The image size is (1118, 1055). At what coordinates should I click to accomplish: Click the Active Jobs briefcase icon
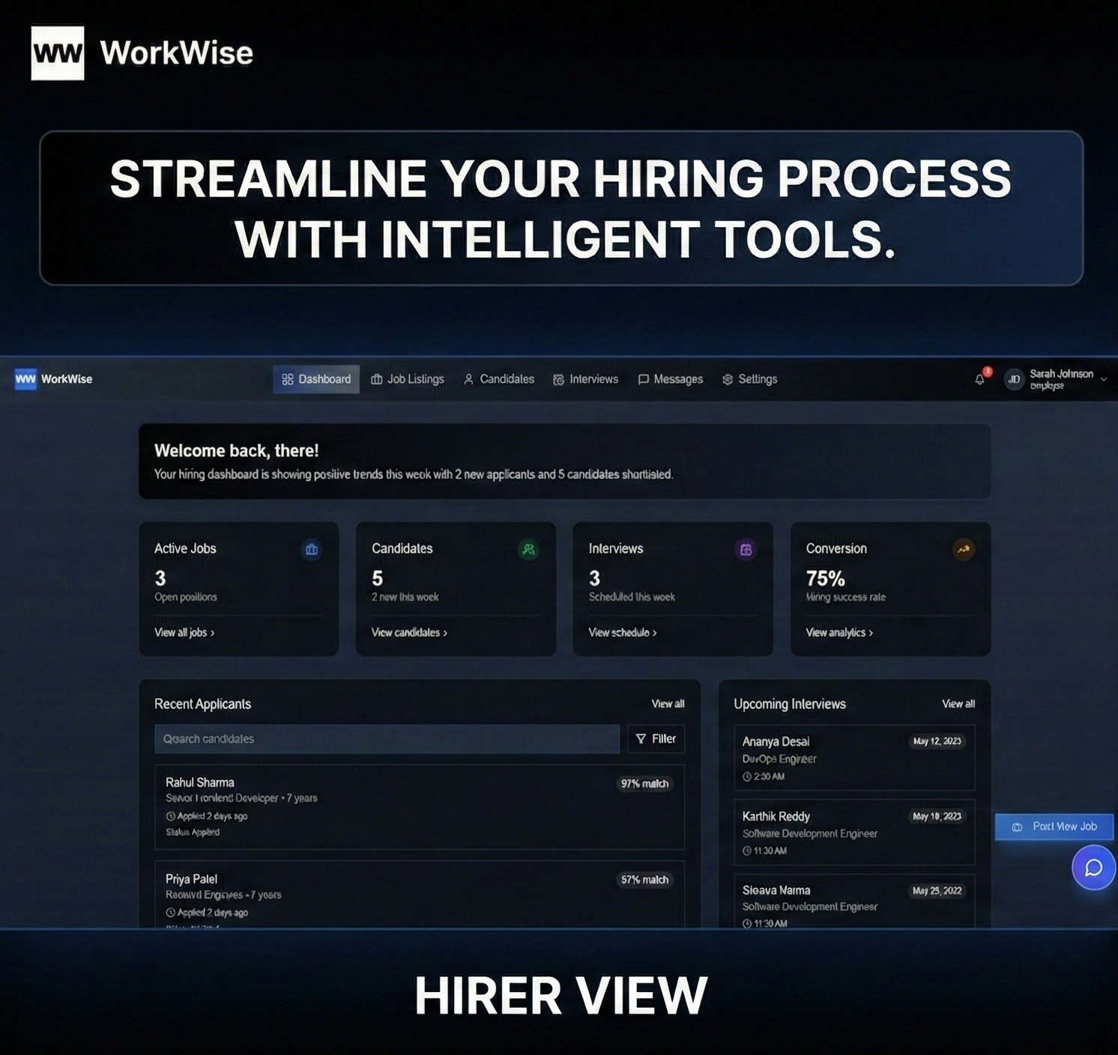[312, 549]
